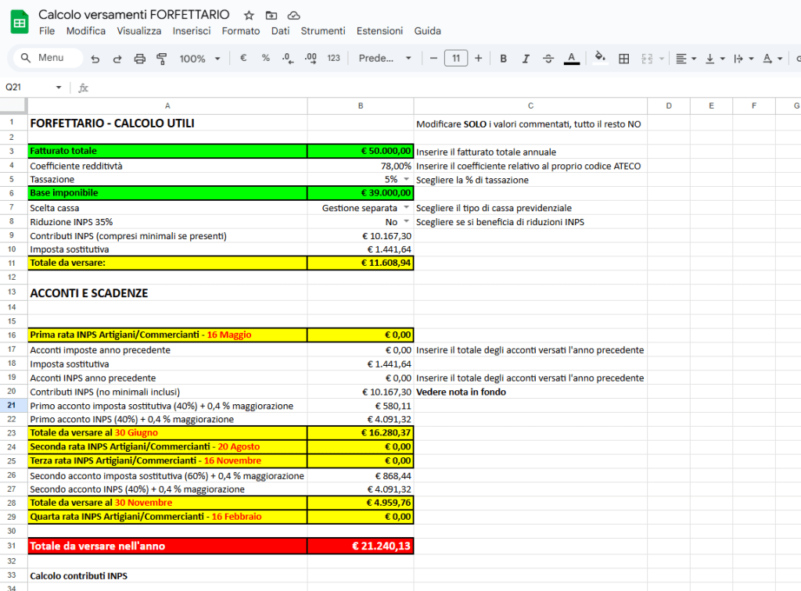Star the document with the star icon
801x591 pixels.
click(249, 16)
